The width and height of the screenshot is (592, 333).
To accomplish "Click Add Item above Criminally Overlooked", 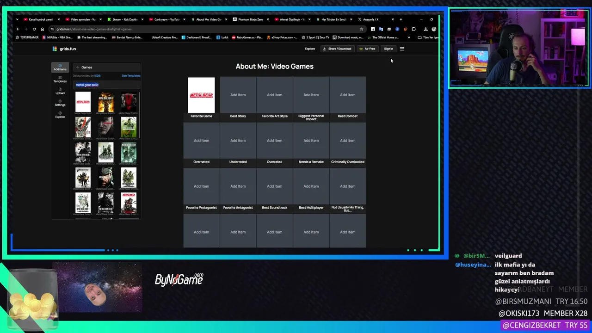I will coord(348,141).
